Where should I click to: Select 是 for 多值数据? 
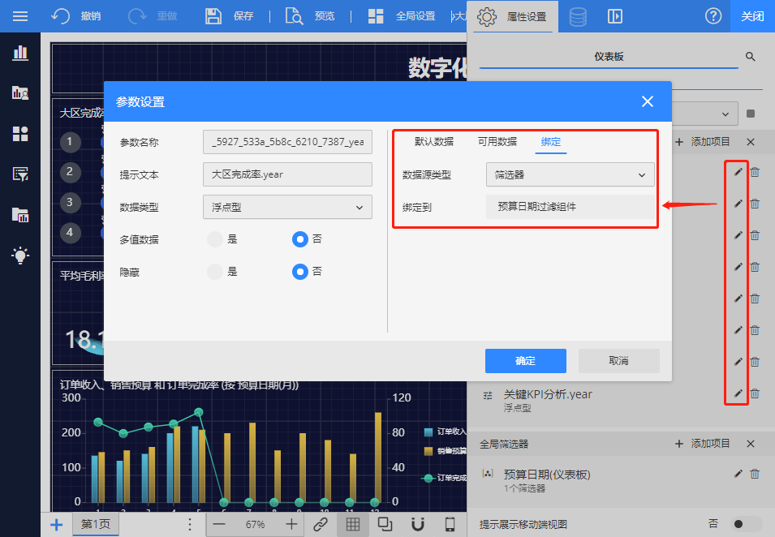pos(215,239)
